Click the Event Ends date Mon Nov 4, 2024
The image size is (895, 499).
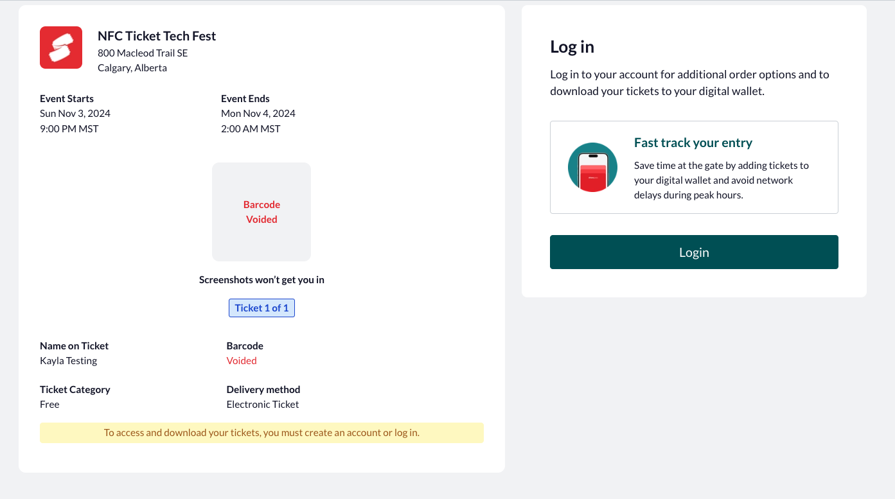point(258,114)
